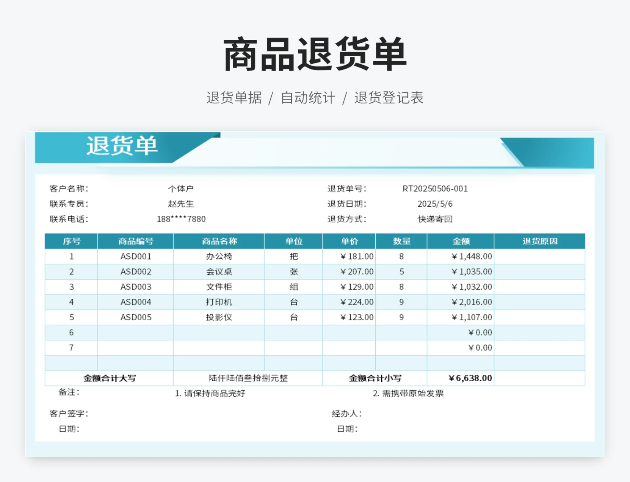Click the return number RT20250506-001
The image size is (630, 482).
(x=435, y=189)
